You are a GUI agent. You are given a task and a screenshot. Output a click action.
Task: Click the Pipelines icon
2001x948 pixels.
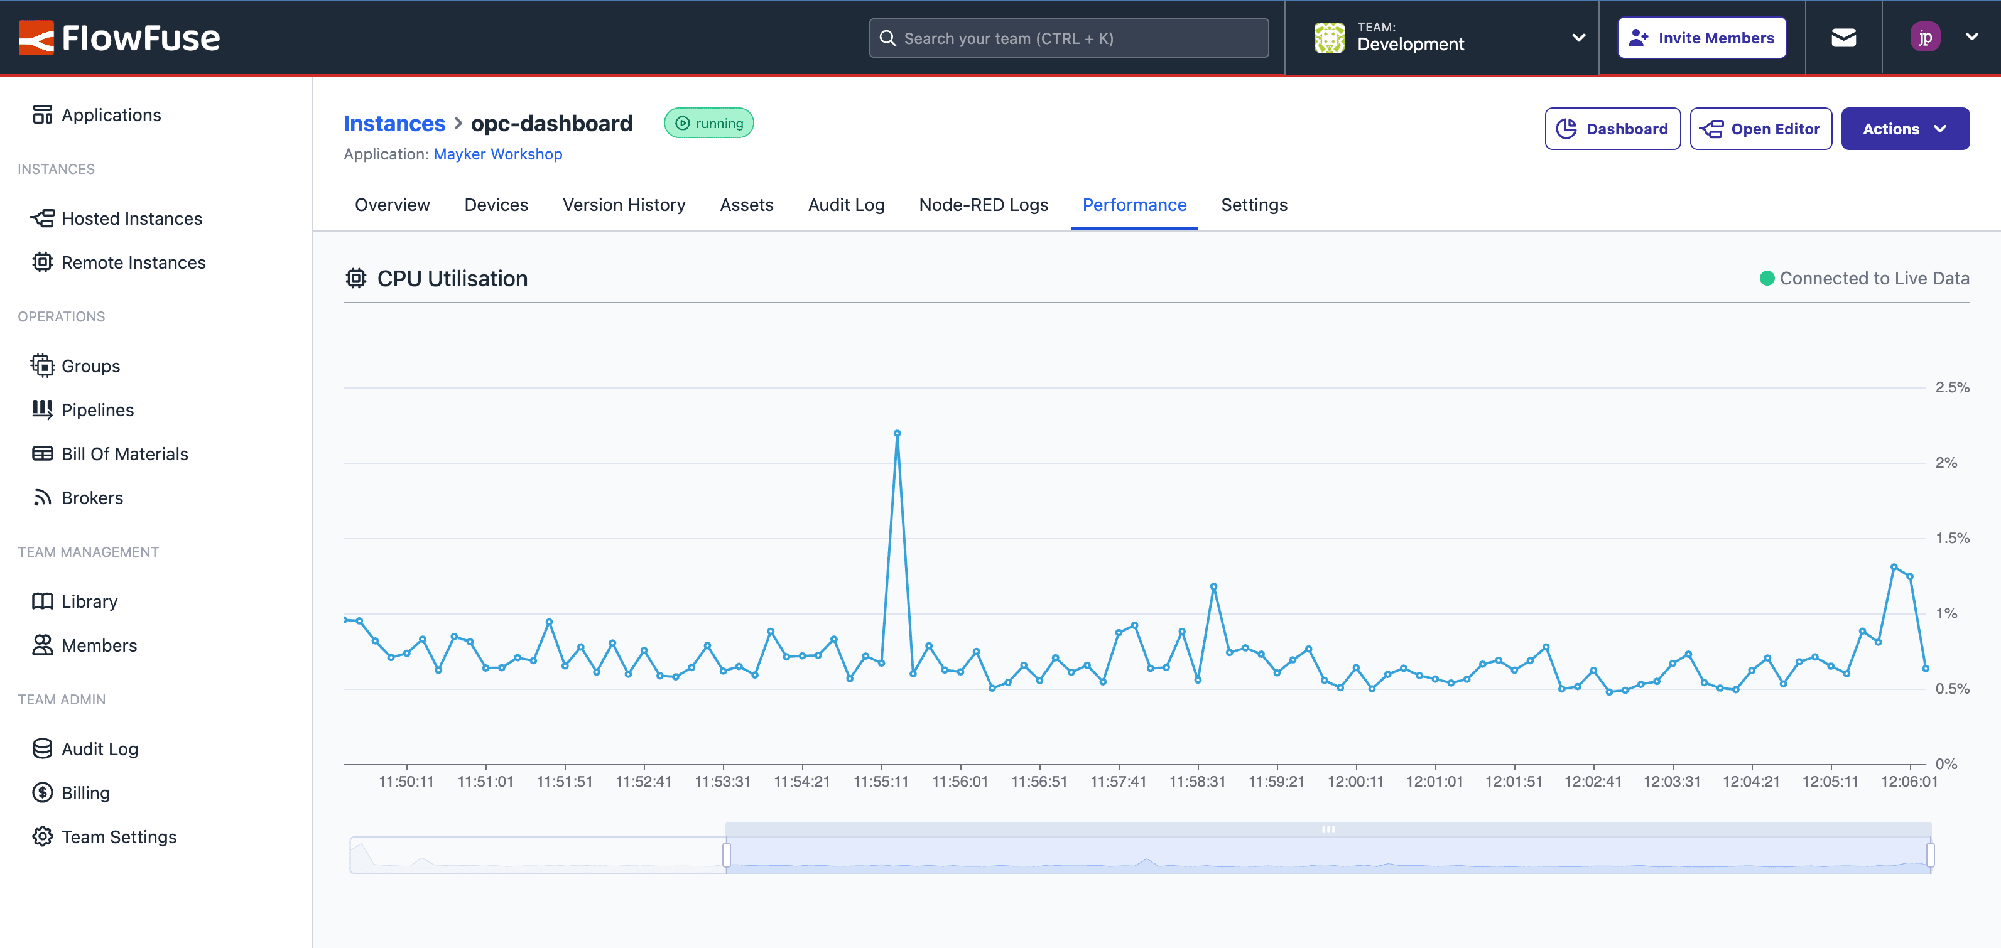coord(43,409)
